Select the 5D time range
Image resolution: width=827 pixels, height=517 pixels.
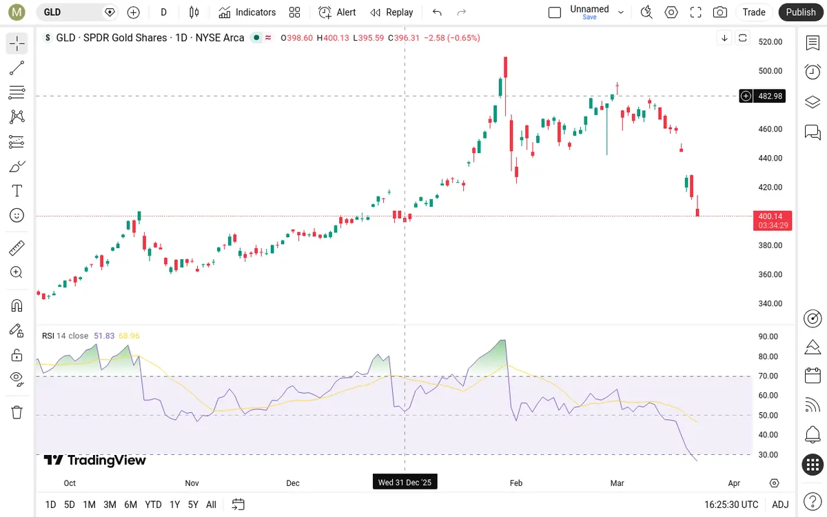[x=70, y=505]
